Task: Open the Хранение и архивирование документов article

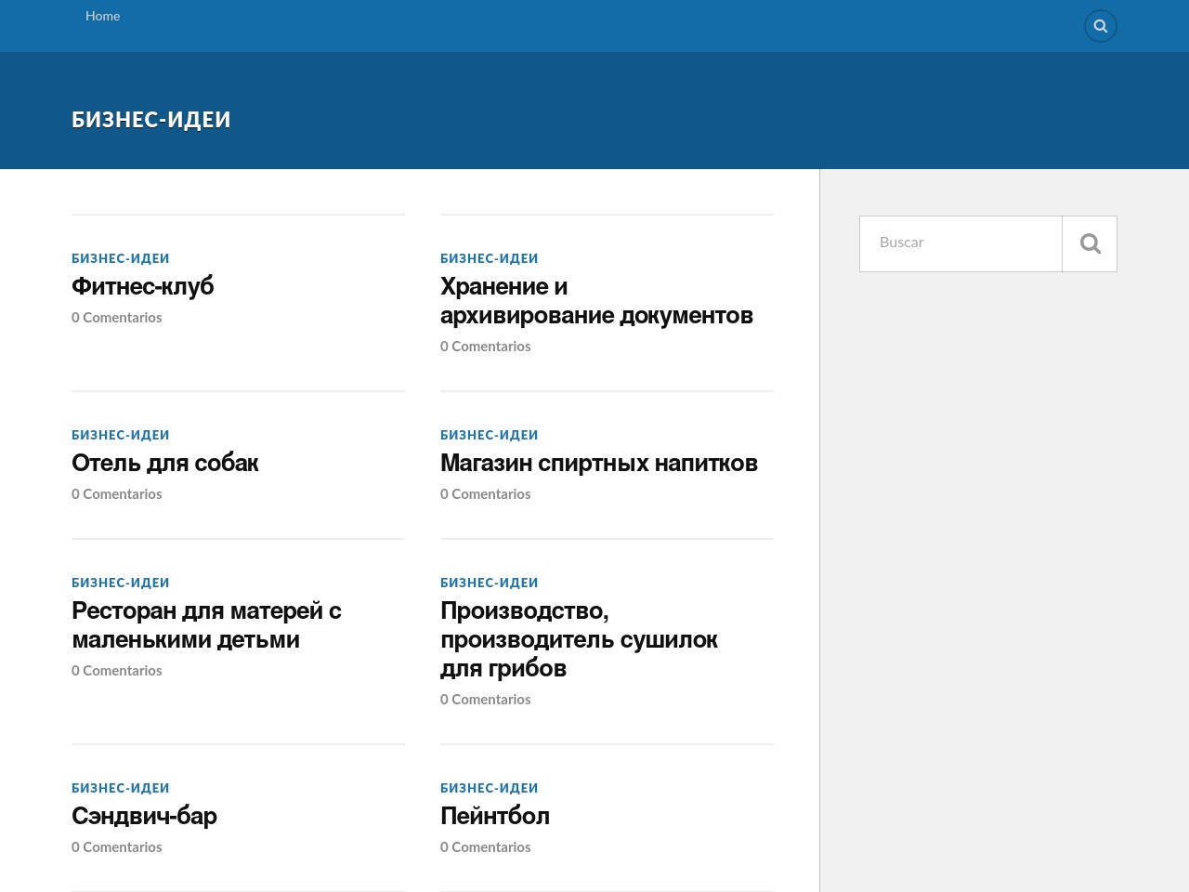Action: [596, 301]
